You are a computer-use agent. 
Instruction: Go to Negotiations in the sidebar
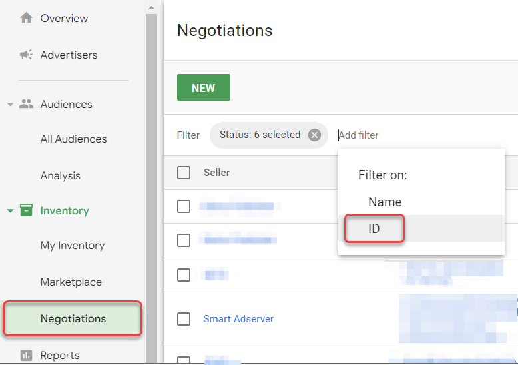coord(73,318)
